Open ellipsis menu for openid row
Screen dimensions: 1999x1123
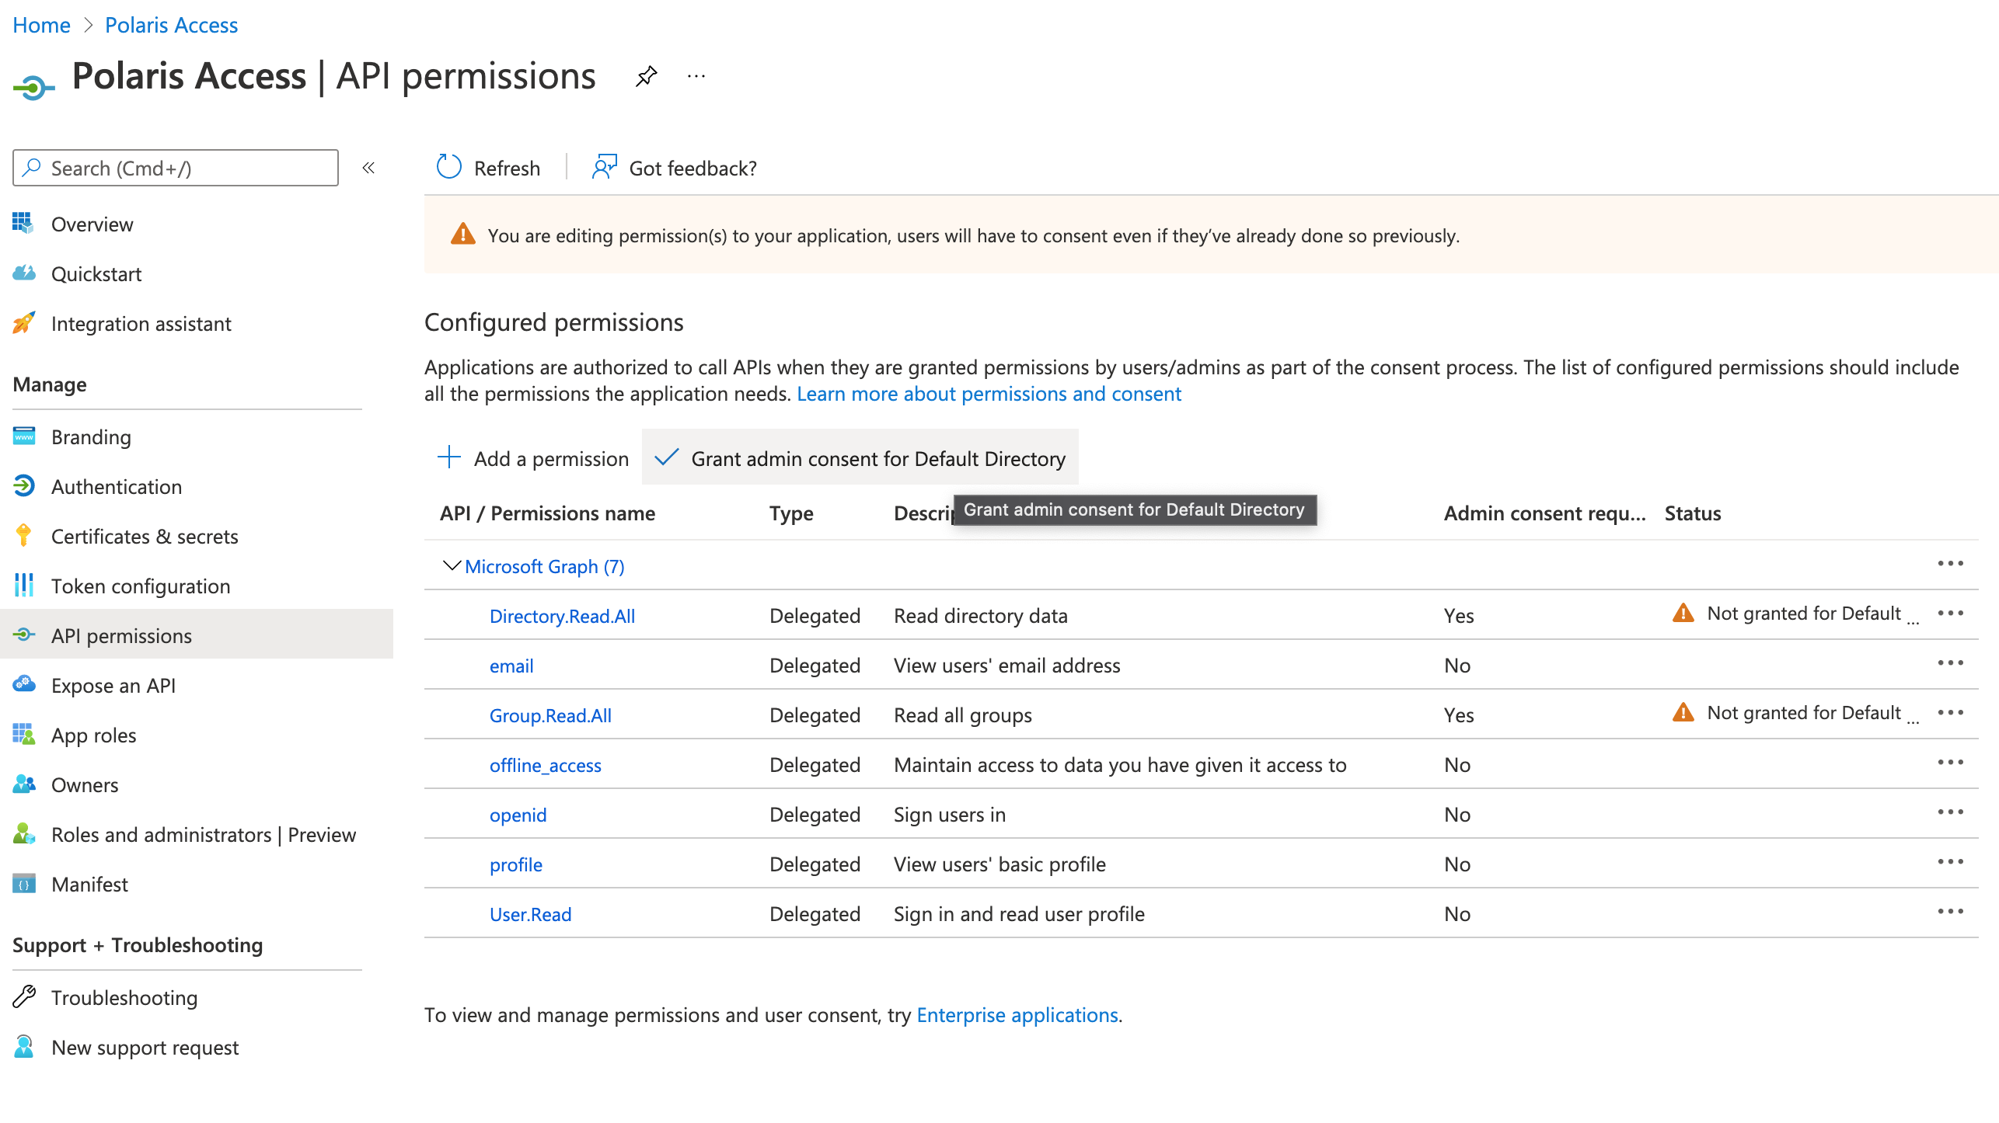pos(1950,812)
